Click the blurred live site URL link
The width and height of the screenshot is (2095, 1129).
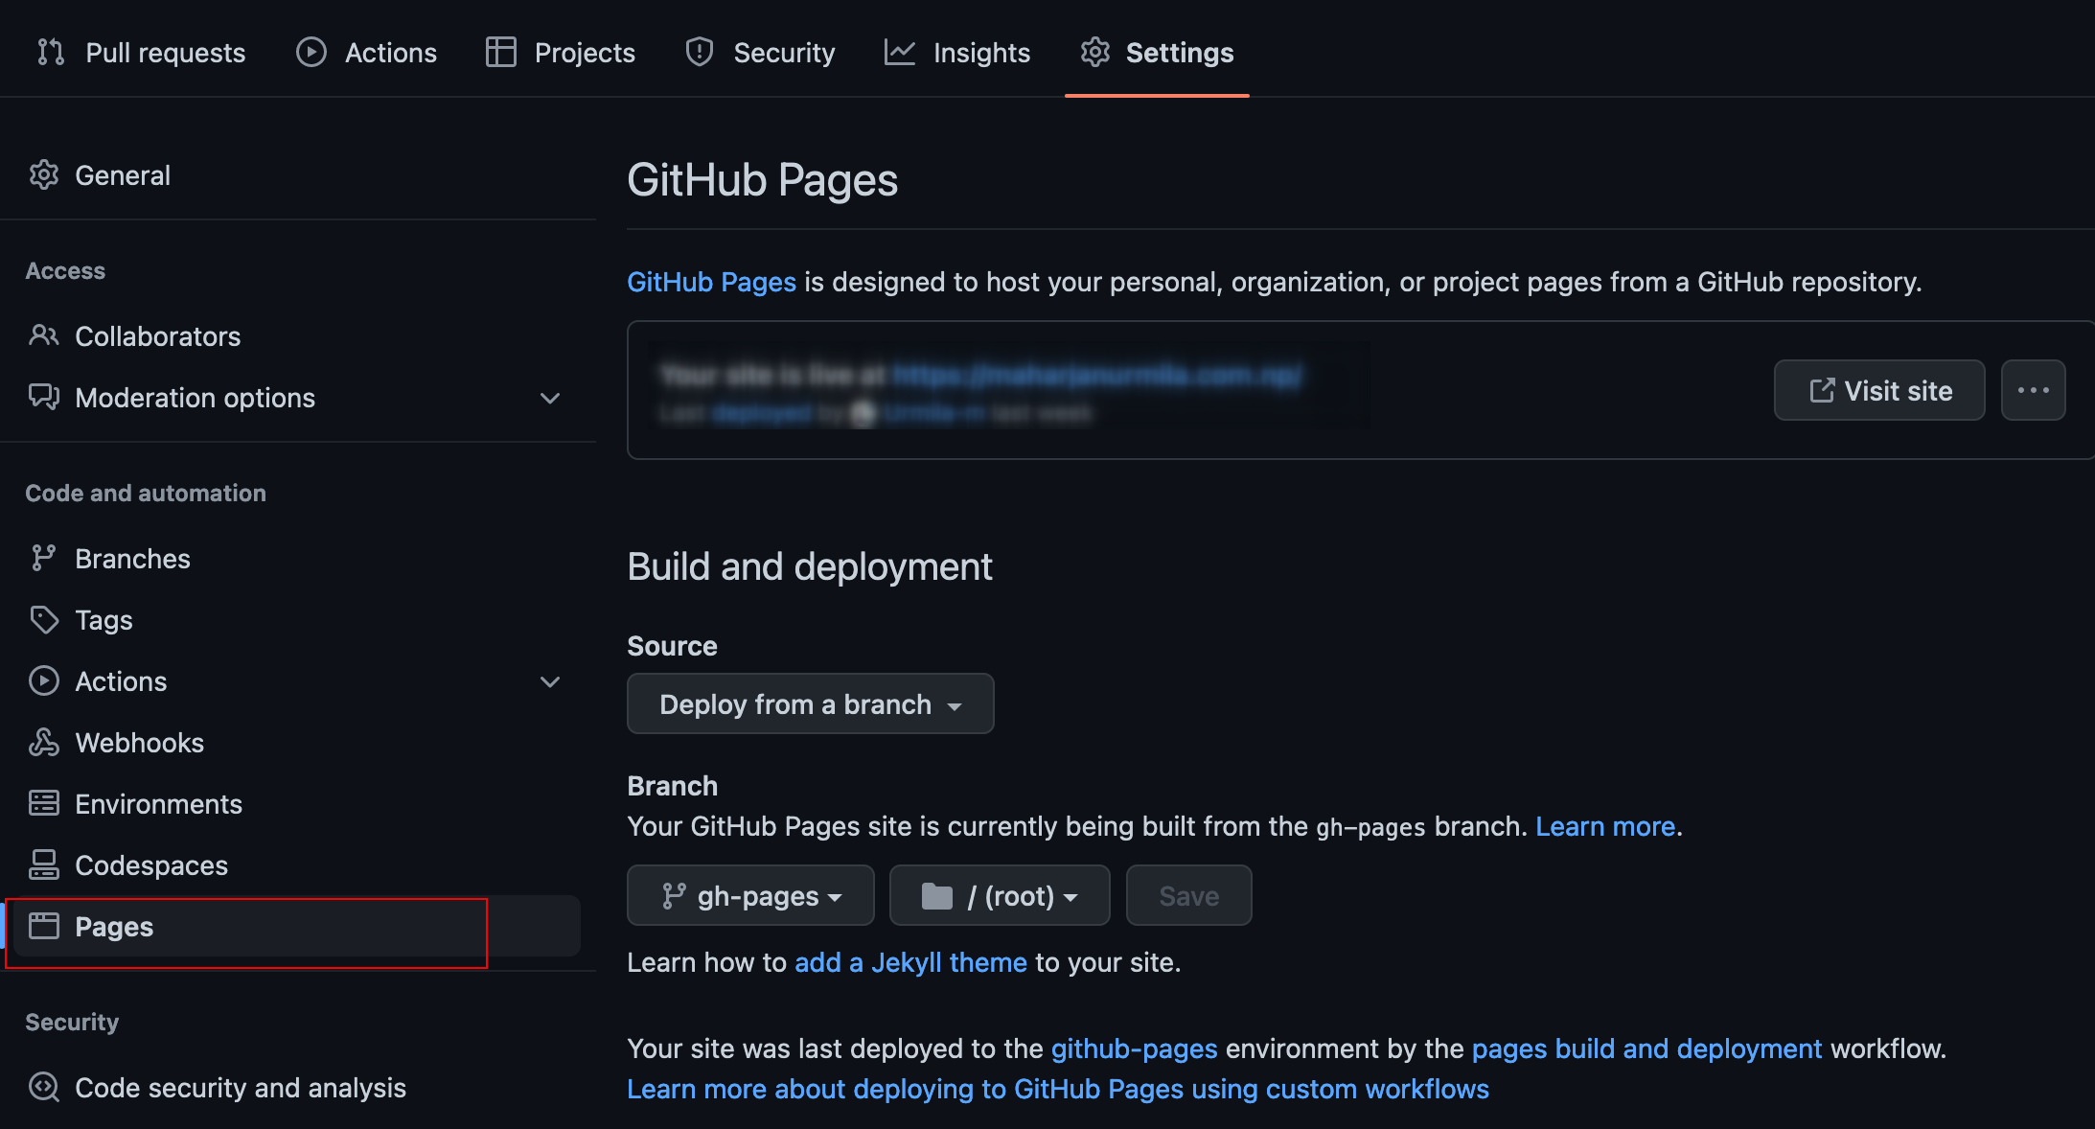point(1096,375)
